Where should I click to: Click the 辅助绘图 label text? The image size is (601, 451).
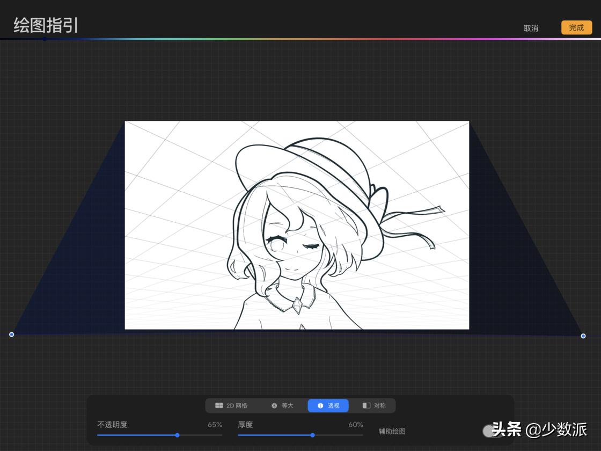392,431
